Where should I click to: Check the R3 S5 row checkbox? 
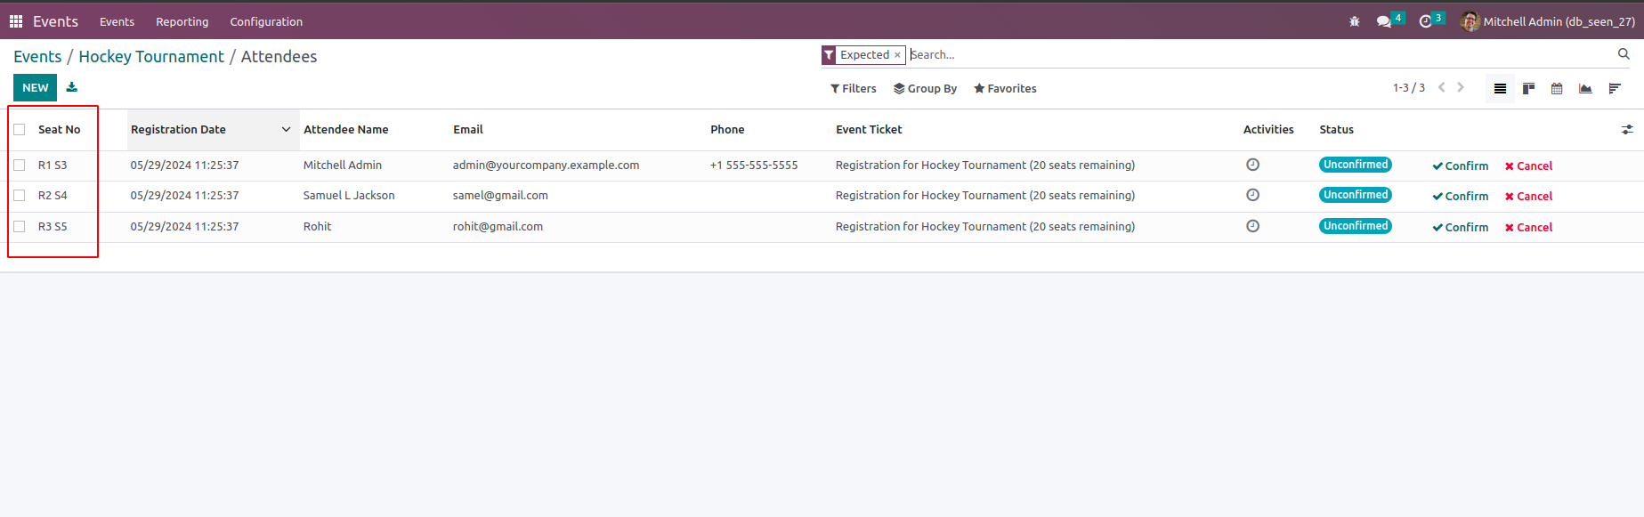(x=20, y=226)
